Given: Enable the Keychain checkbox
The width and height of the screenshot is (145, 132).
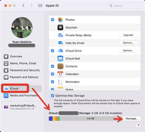Looking at the screenshot, I should pyautogui.click(x=53, y=27).
